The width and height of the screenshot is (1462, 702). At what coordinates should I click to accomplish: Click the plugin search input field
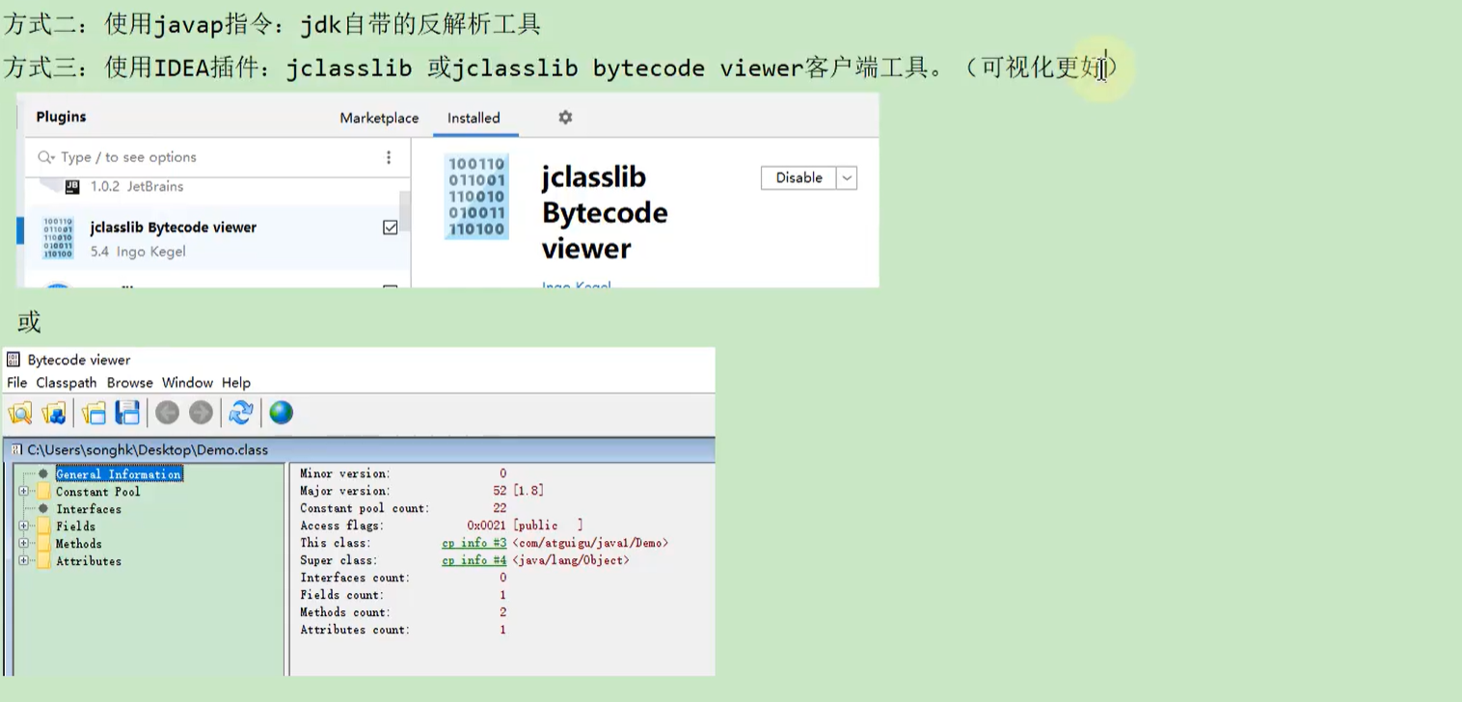pos(217,157)
